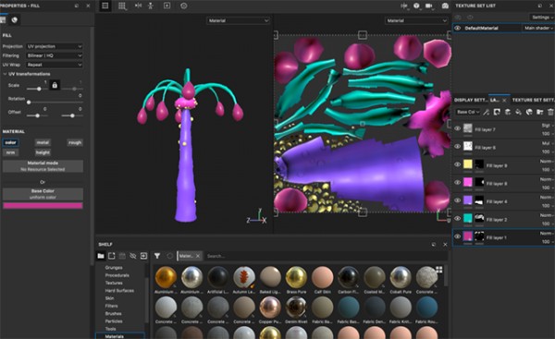Select Grunges in the Shelf categories
The height and width of the screenshot is (339, 555).
pyautogui.click(x=114, y=268)
